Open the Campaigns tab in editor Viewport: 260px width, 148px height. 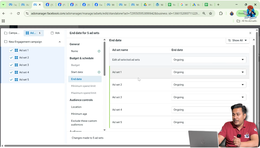[12, 33]
